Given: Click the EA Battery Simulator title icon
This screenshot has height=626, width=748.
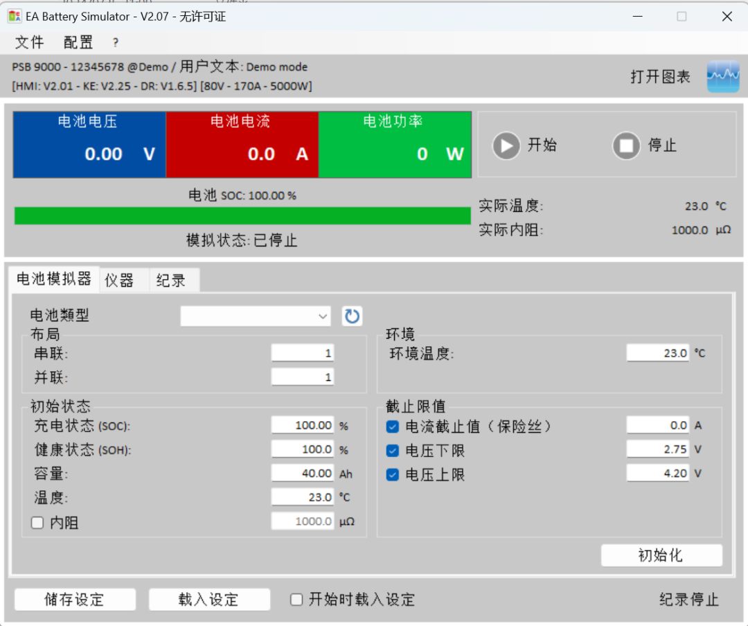Looking at the screenshot, I should pos(15,16).
